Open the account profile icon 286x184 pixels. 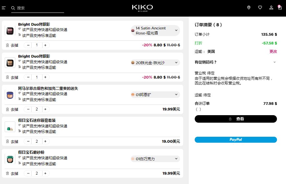(271, 8)
